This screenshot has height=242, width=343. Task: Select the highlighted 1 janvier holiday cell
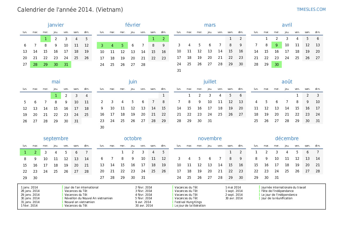tap(45, 39)
